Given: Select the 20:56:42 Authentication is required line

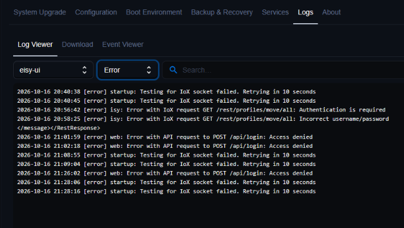Looking at the screenshot, I should click(x=201, y=110).
